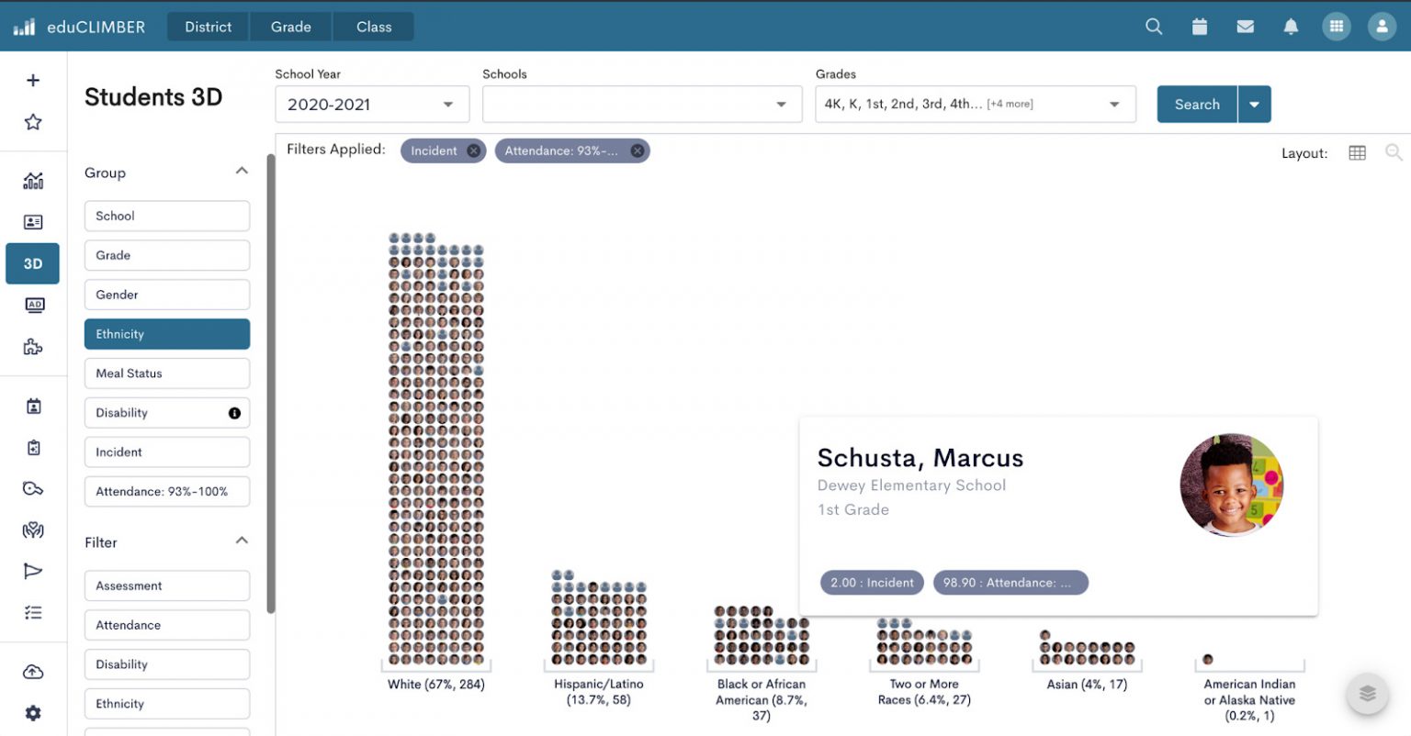
Task: Collapse the Group section
Action: [x=241, y=170]
